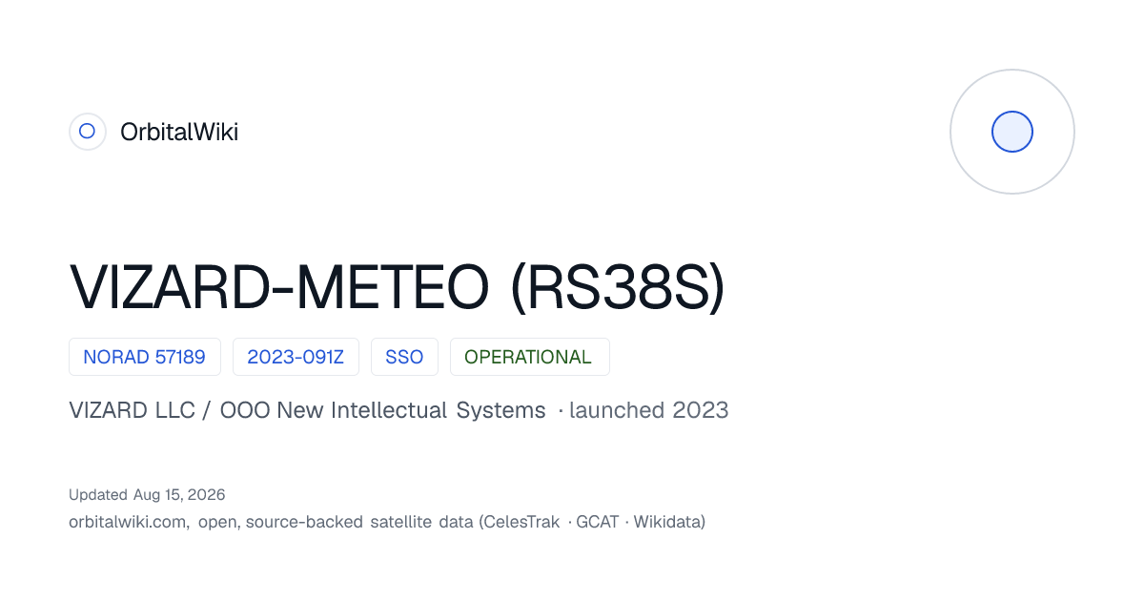The width and height of the screenshot is (1144, 601).
Task: Select the 2023-091Z designator badge
Action: pos(296,357)
